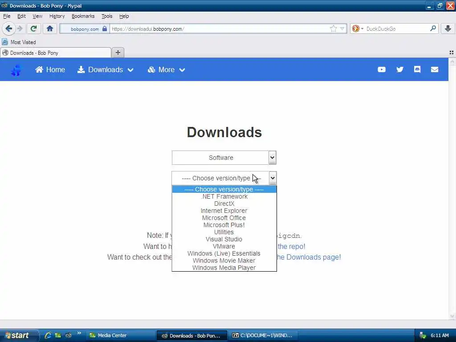Screen dimensions: 456x342
Task: Click in the DuckDuckGo search box
Action: 397,28
